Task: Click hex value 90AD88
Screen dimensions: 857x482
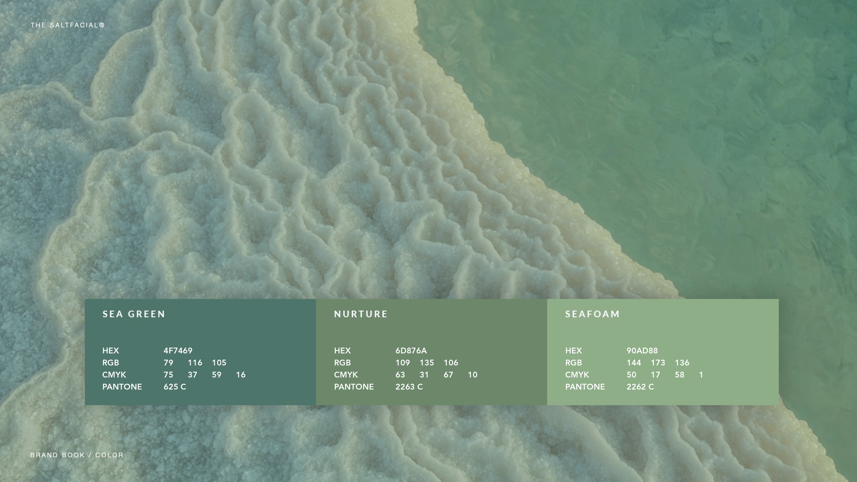Action: (642, 350)
